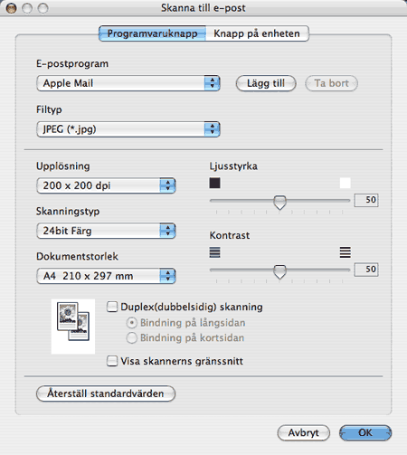Select Bindning på kortsidan radio button
This screenshot has width=407, height=455.
(x=131, y=338)
